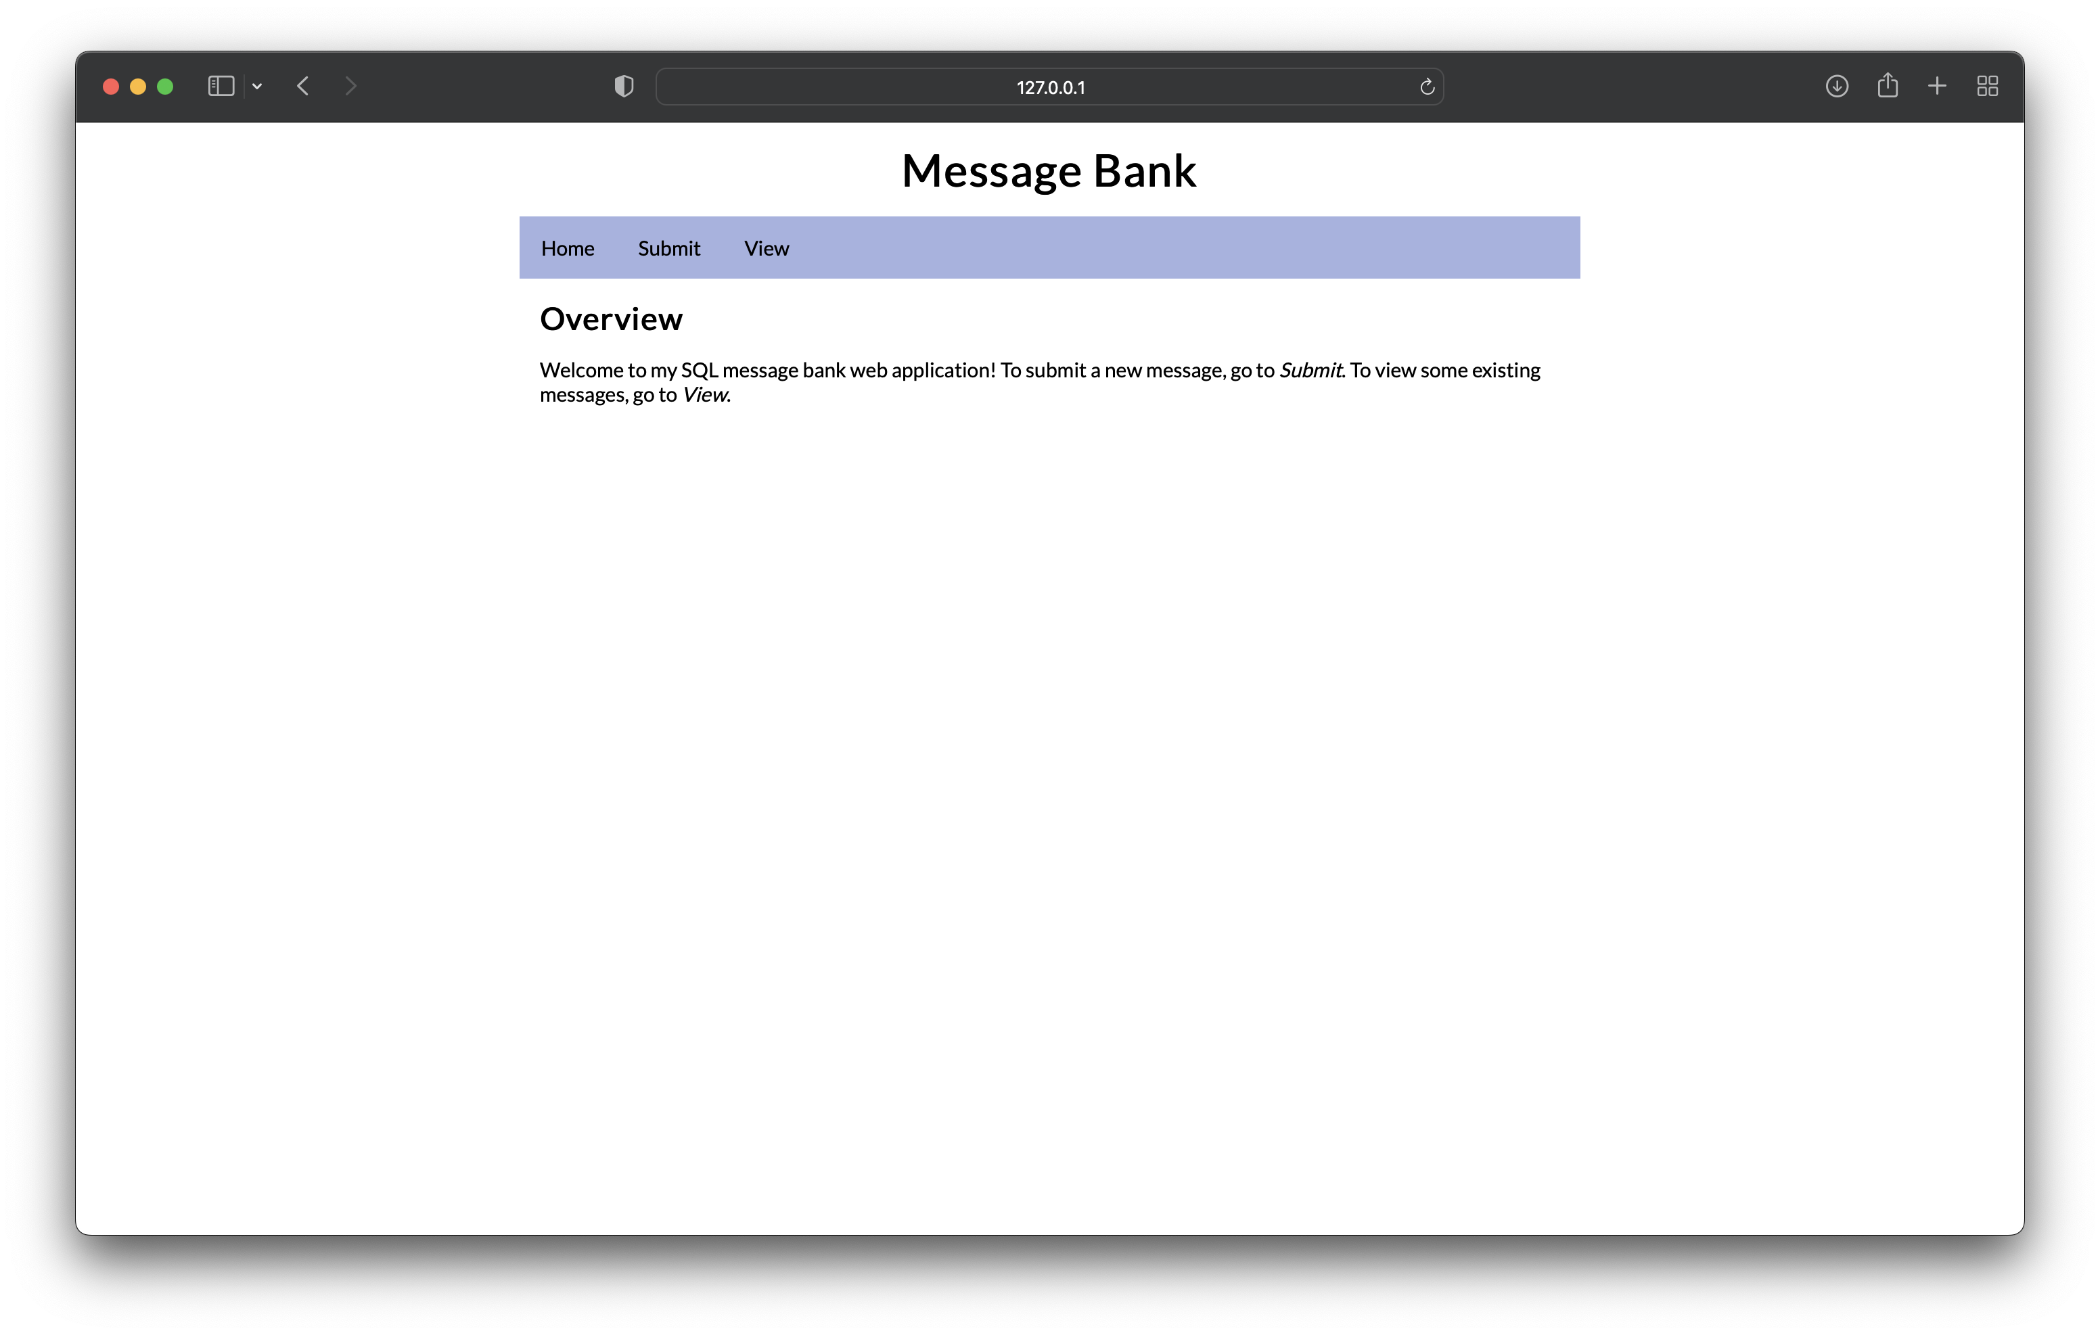Viewport: 2100px width, 1335px height.
Task: Close the Safari window
Action: click(x=111, y=87)
